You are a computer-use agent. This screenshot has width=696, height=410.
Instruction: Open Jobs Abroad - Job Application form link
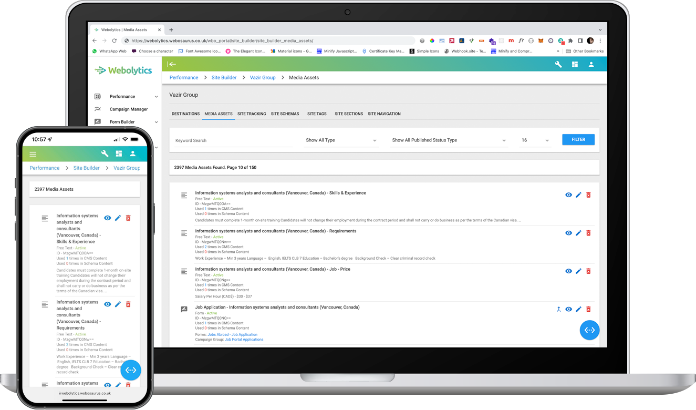(x=232, y=335)
